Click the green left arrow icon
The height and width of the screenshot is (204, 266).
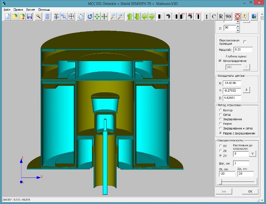point(144,16)
